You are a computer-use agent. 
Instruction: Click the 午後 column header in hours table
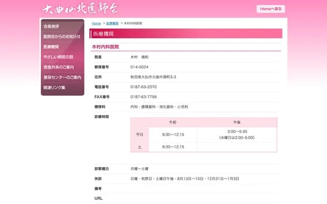point(237,122)
